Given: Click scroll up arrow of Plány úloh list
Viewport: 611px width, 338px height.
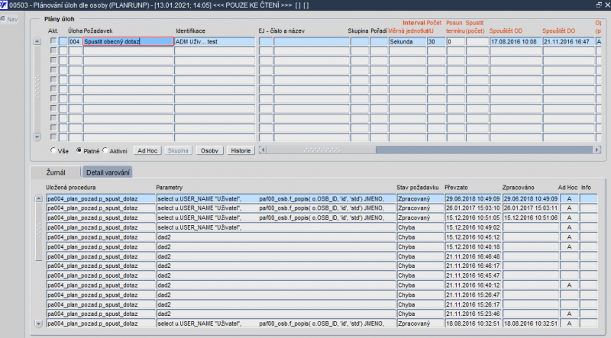Looking at the screenshot, I should point(37,41).
